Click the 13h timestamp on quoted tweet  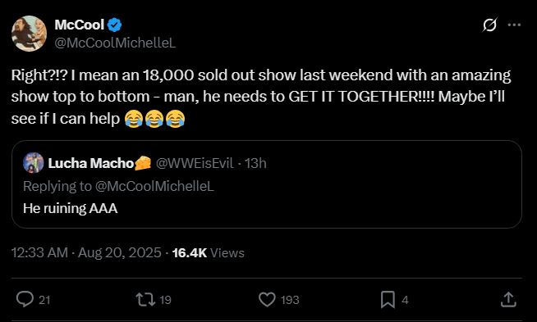(255, 163)
